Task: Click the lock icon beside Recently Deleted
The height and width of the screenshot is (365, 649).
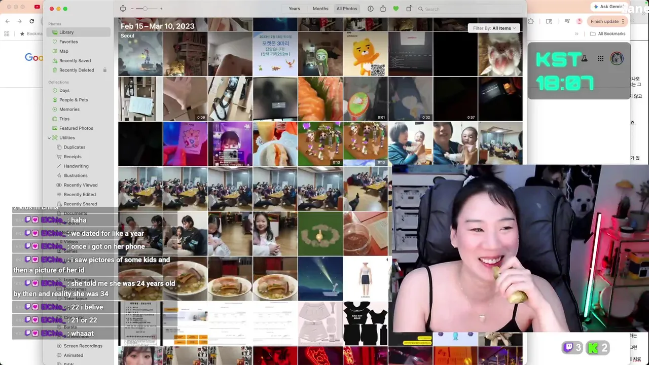Action: (x=105, y=70)
